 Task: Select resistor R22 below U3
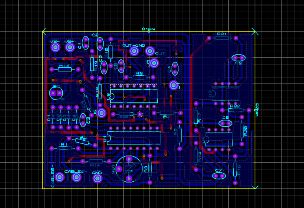click(235, 110)
